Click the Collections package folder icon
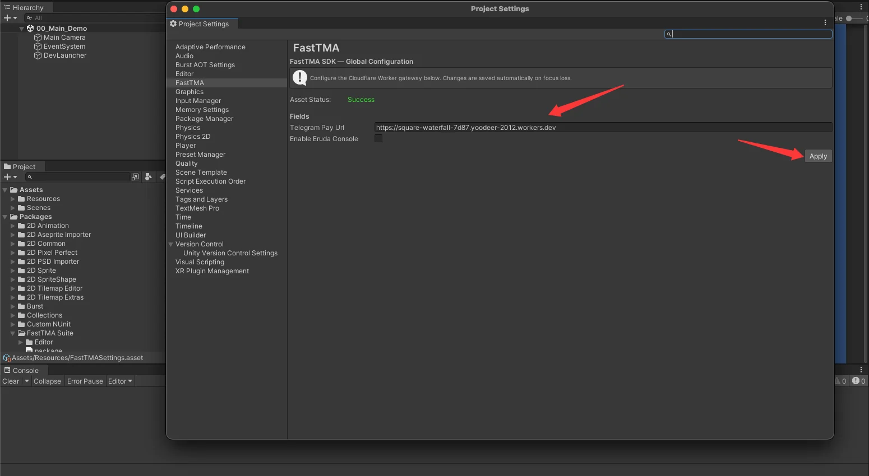 (21, 315)
